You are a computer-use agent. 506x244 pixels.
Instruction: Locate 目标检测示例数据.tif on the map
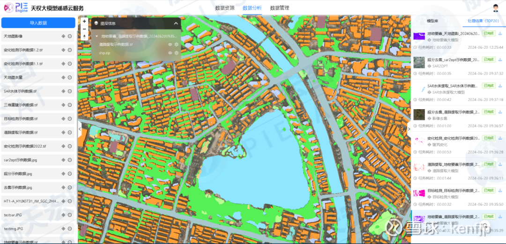63,118
